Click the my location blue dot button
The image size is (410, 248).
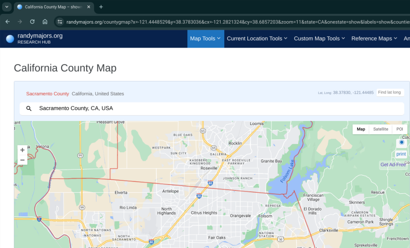click(x=401, y=143)
